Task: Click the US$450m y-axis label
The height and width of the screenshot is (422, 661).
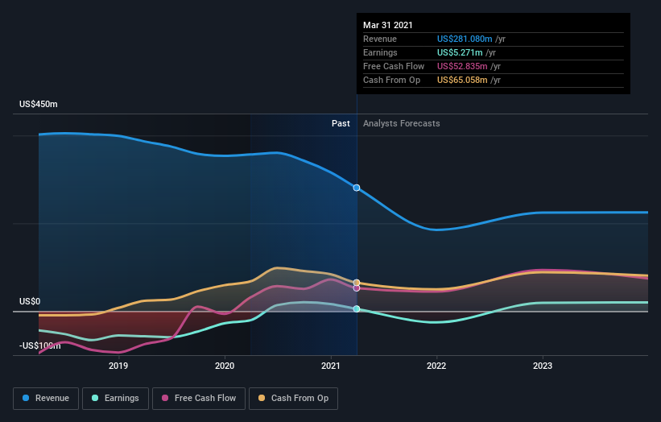Action: coord(39,104)
